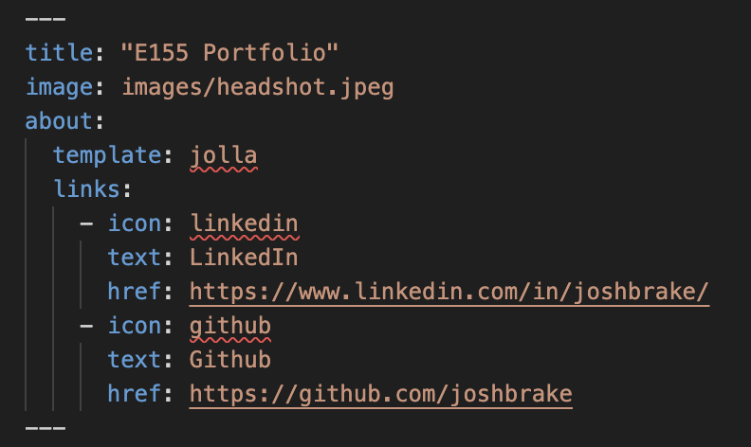Click the last href key
The width and height of the screenshot is (751, 447).
coord(135,394)
